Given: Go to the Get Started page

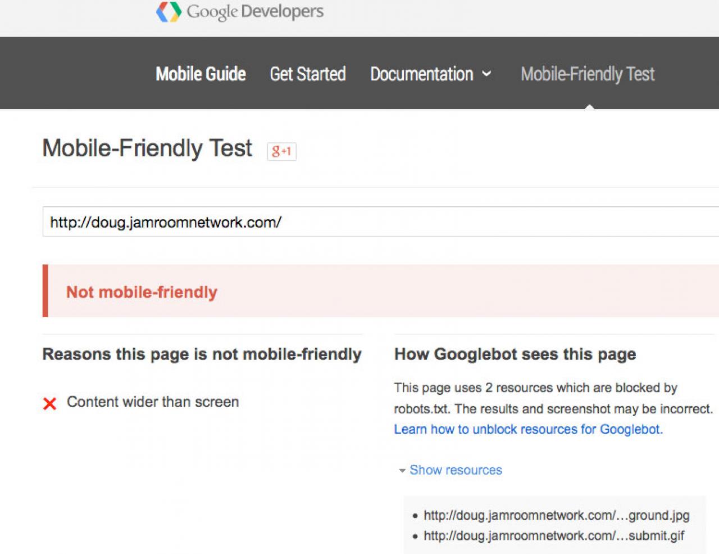Looking at the screenshot, I should (307, 74).
